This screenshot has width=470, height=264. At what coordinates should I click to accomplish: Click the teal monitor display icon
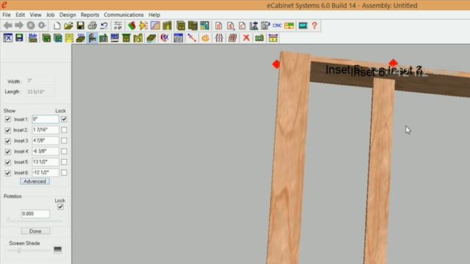(x=303, y=26)
